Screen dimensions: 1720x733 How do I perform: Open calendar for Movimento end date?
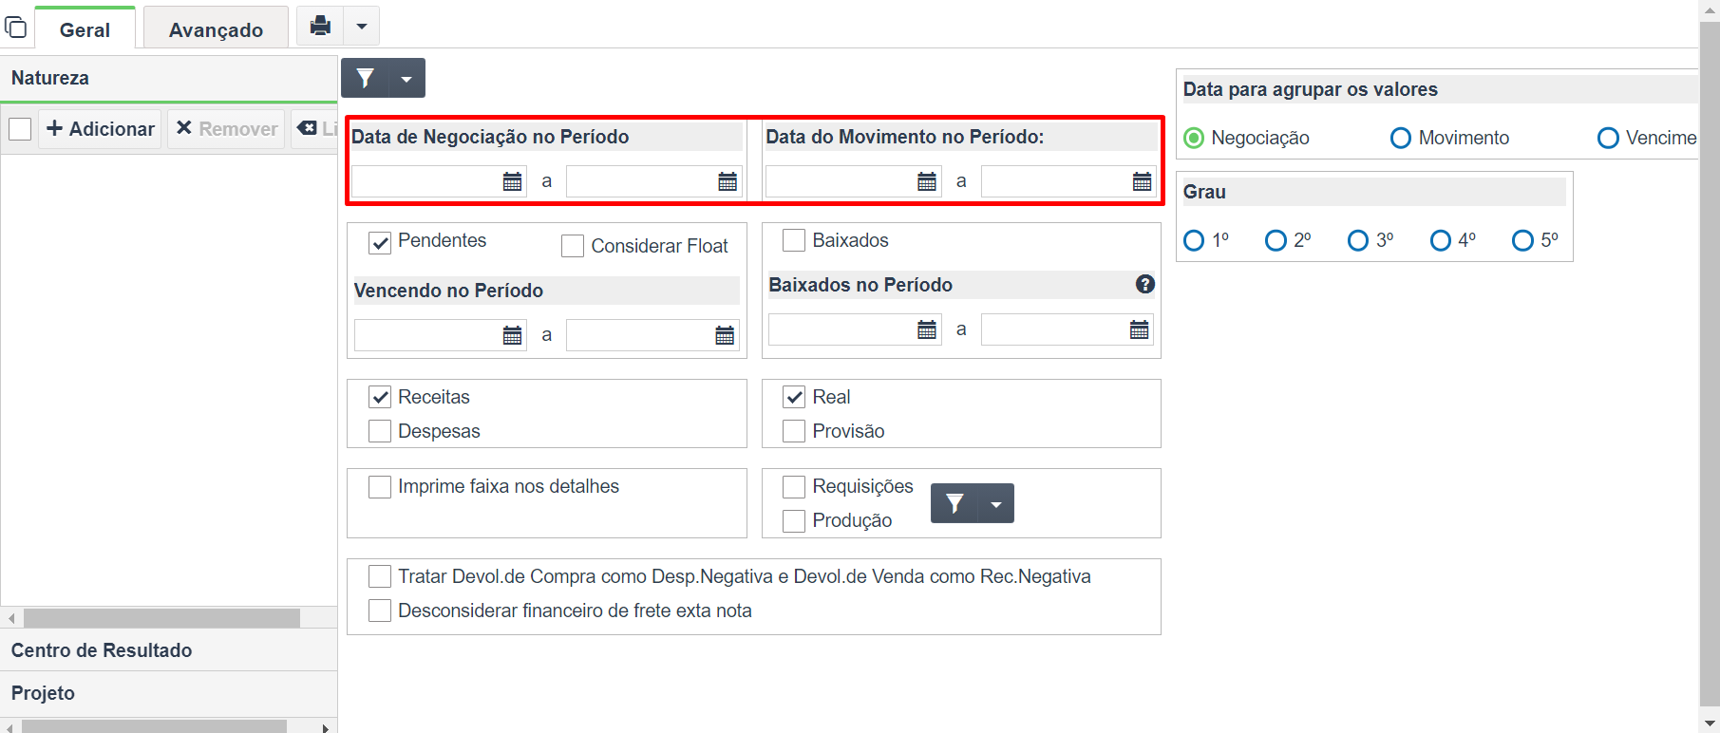tap(1142, 181)
